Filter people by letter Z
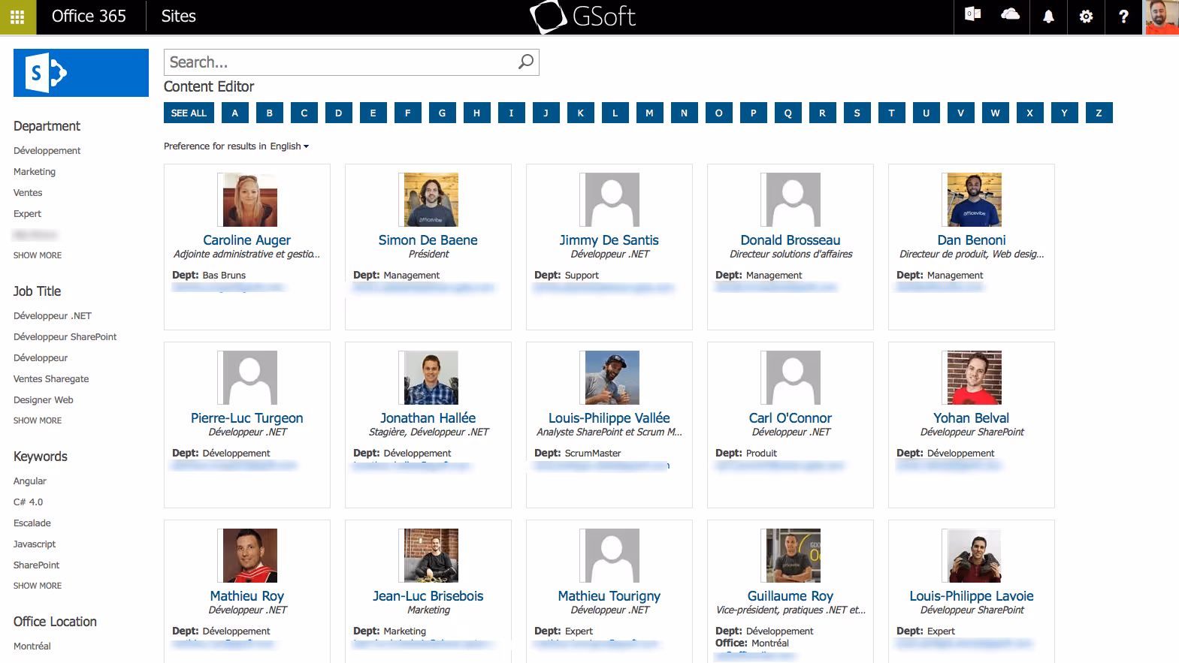 [x=1099, y=113]
